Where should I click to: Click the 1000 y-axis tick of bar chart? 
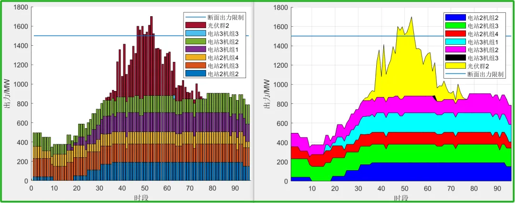[21, 84]
